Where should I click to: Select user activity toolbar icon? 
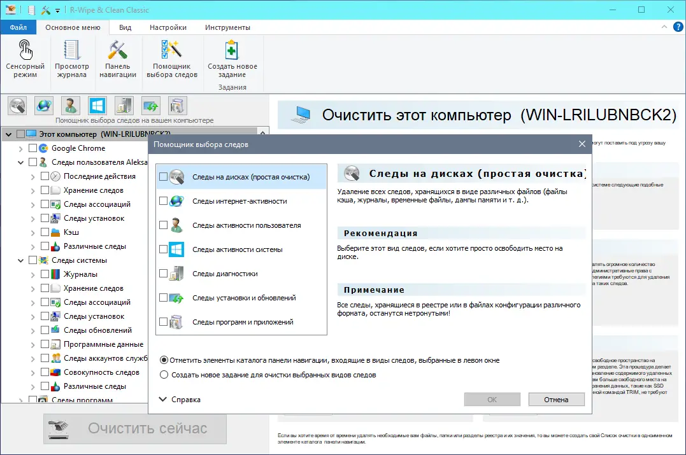[x=71, y=106]
